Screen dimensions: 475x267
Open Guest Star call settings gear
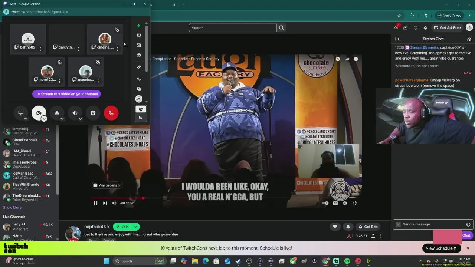point(93,113)
